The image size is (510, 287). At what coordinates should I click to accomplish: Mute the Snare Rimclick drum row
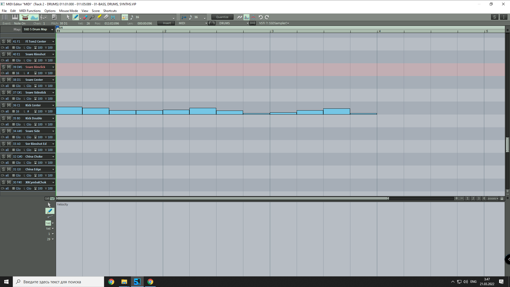[9, 67]
